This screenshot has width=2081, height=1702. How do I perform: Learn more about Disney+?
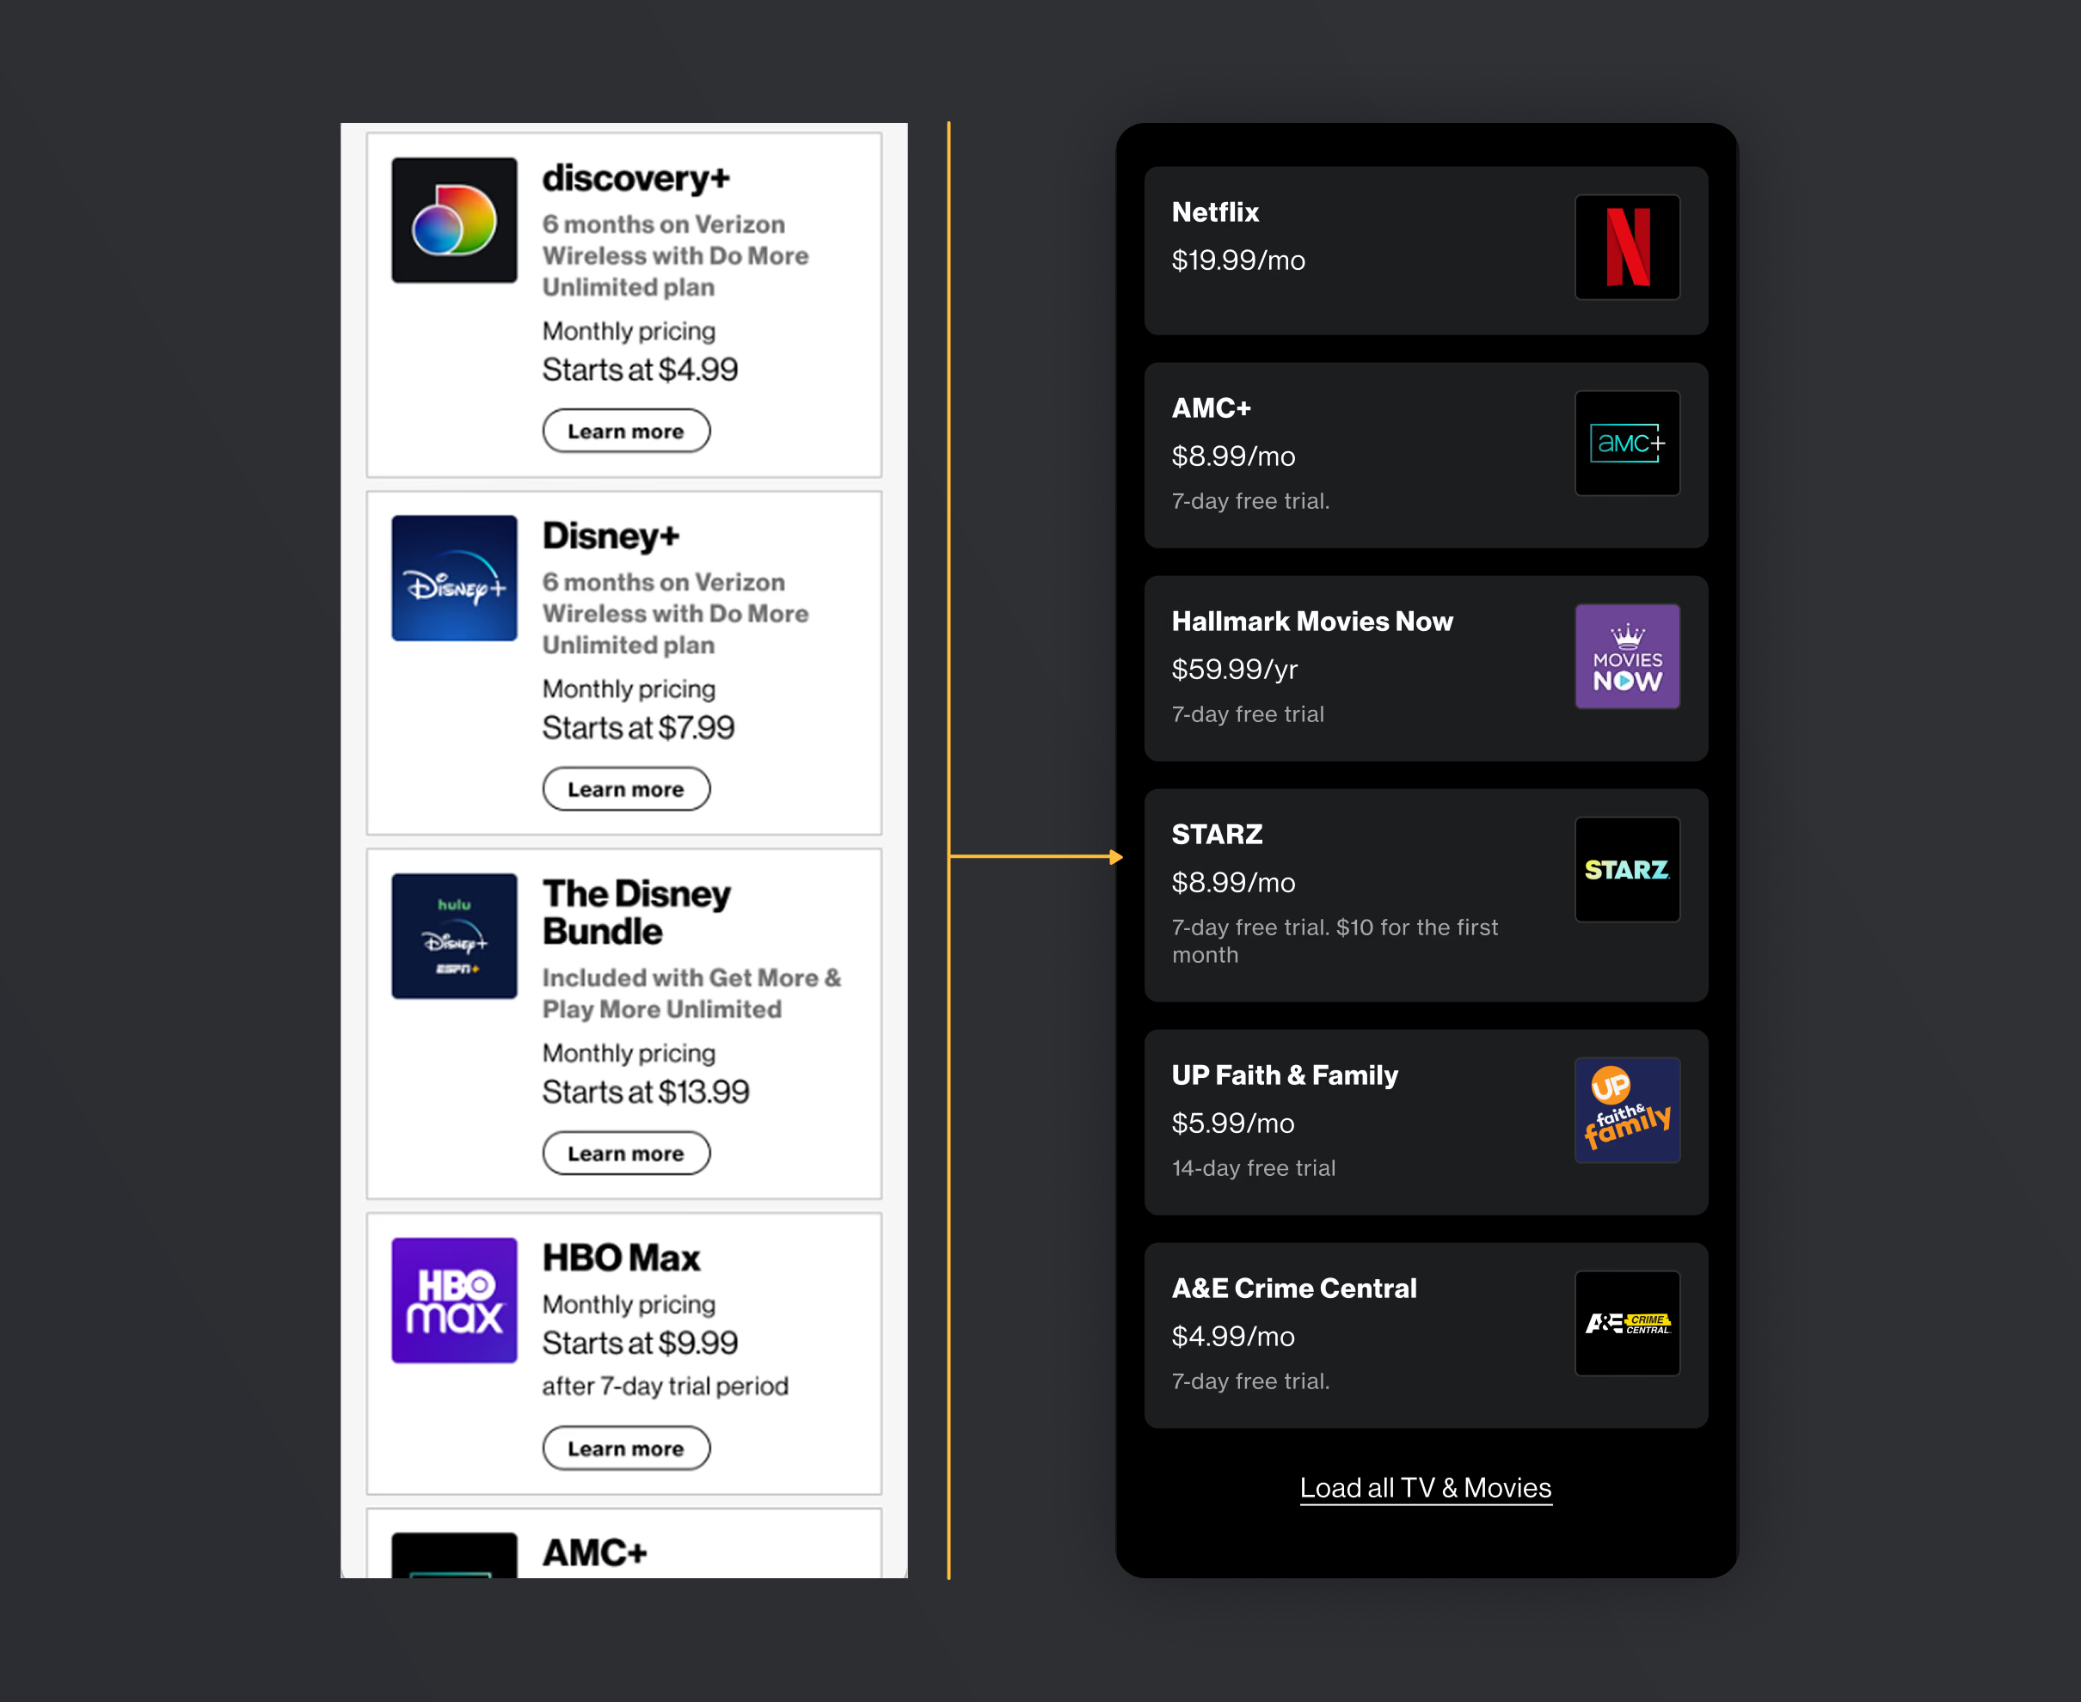(626, 789)
